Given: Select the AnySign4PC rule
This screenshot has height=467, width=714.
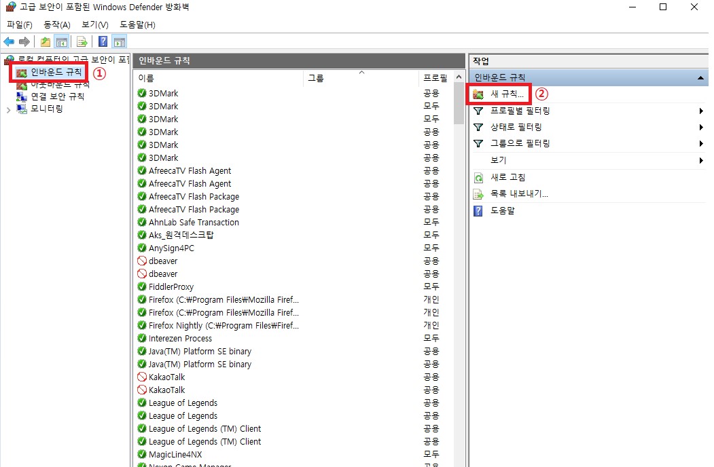Looking at the screenshot, I should (171, 248).
